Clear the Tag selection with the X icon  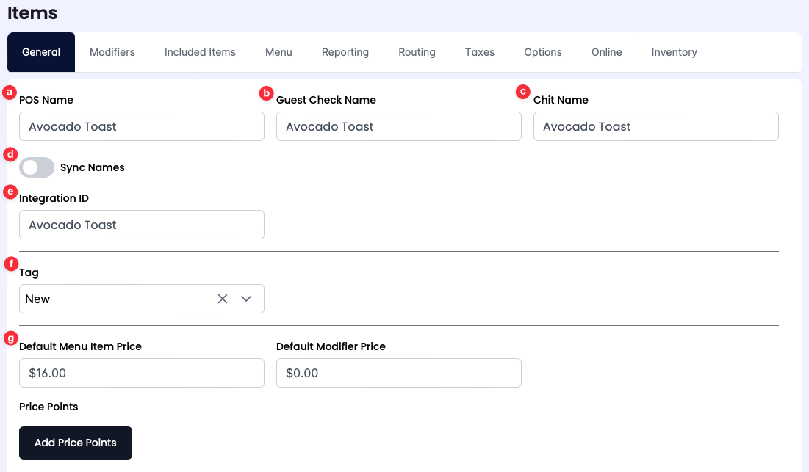223,299
